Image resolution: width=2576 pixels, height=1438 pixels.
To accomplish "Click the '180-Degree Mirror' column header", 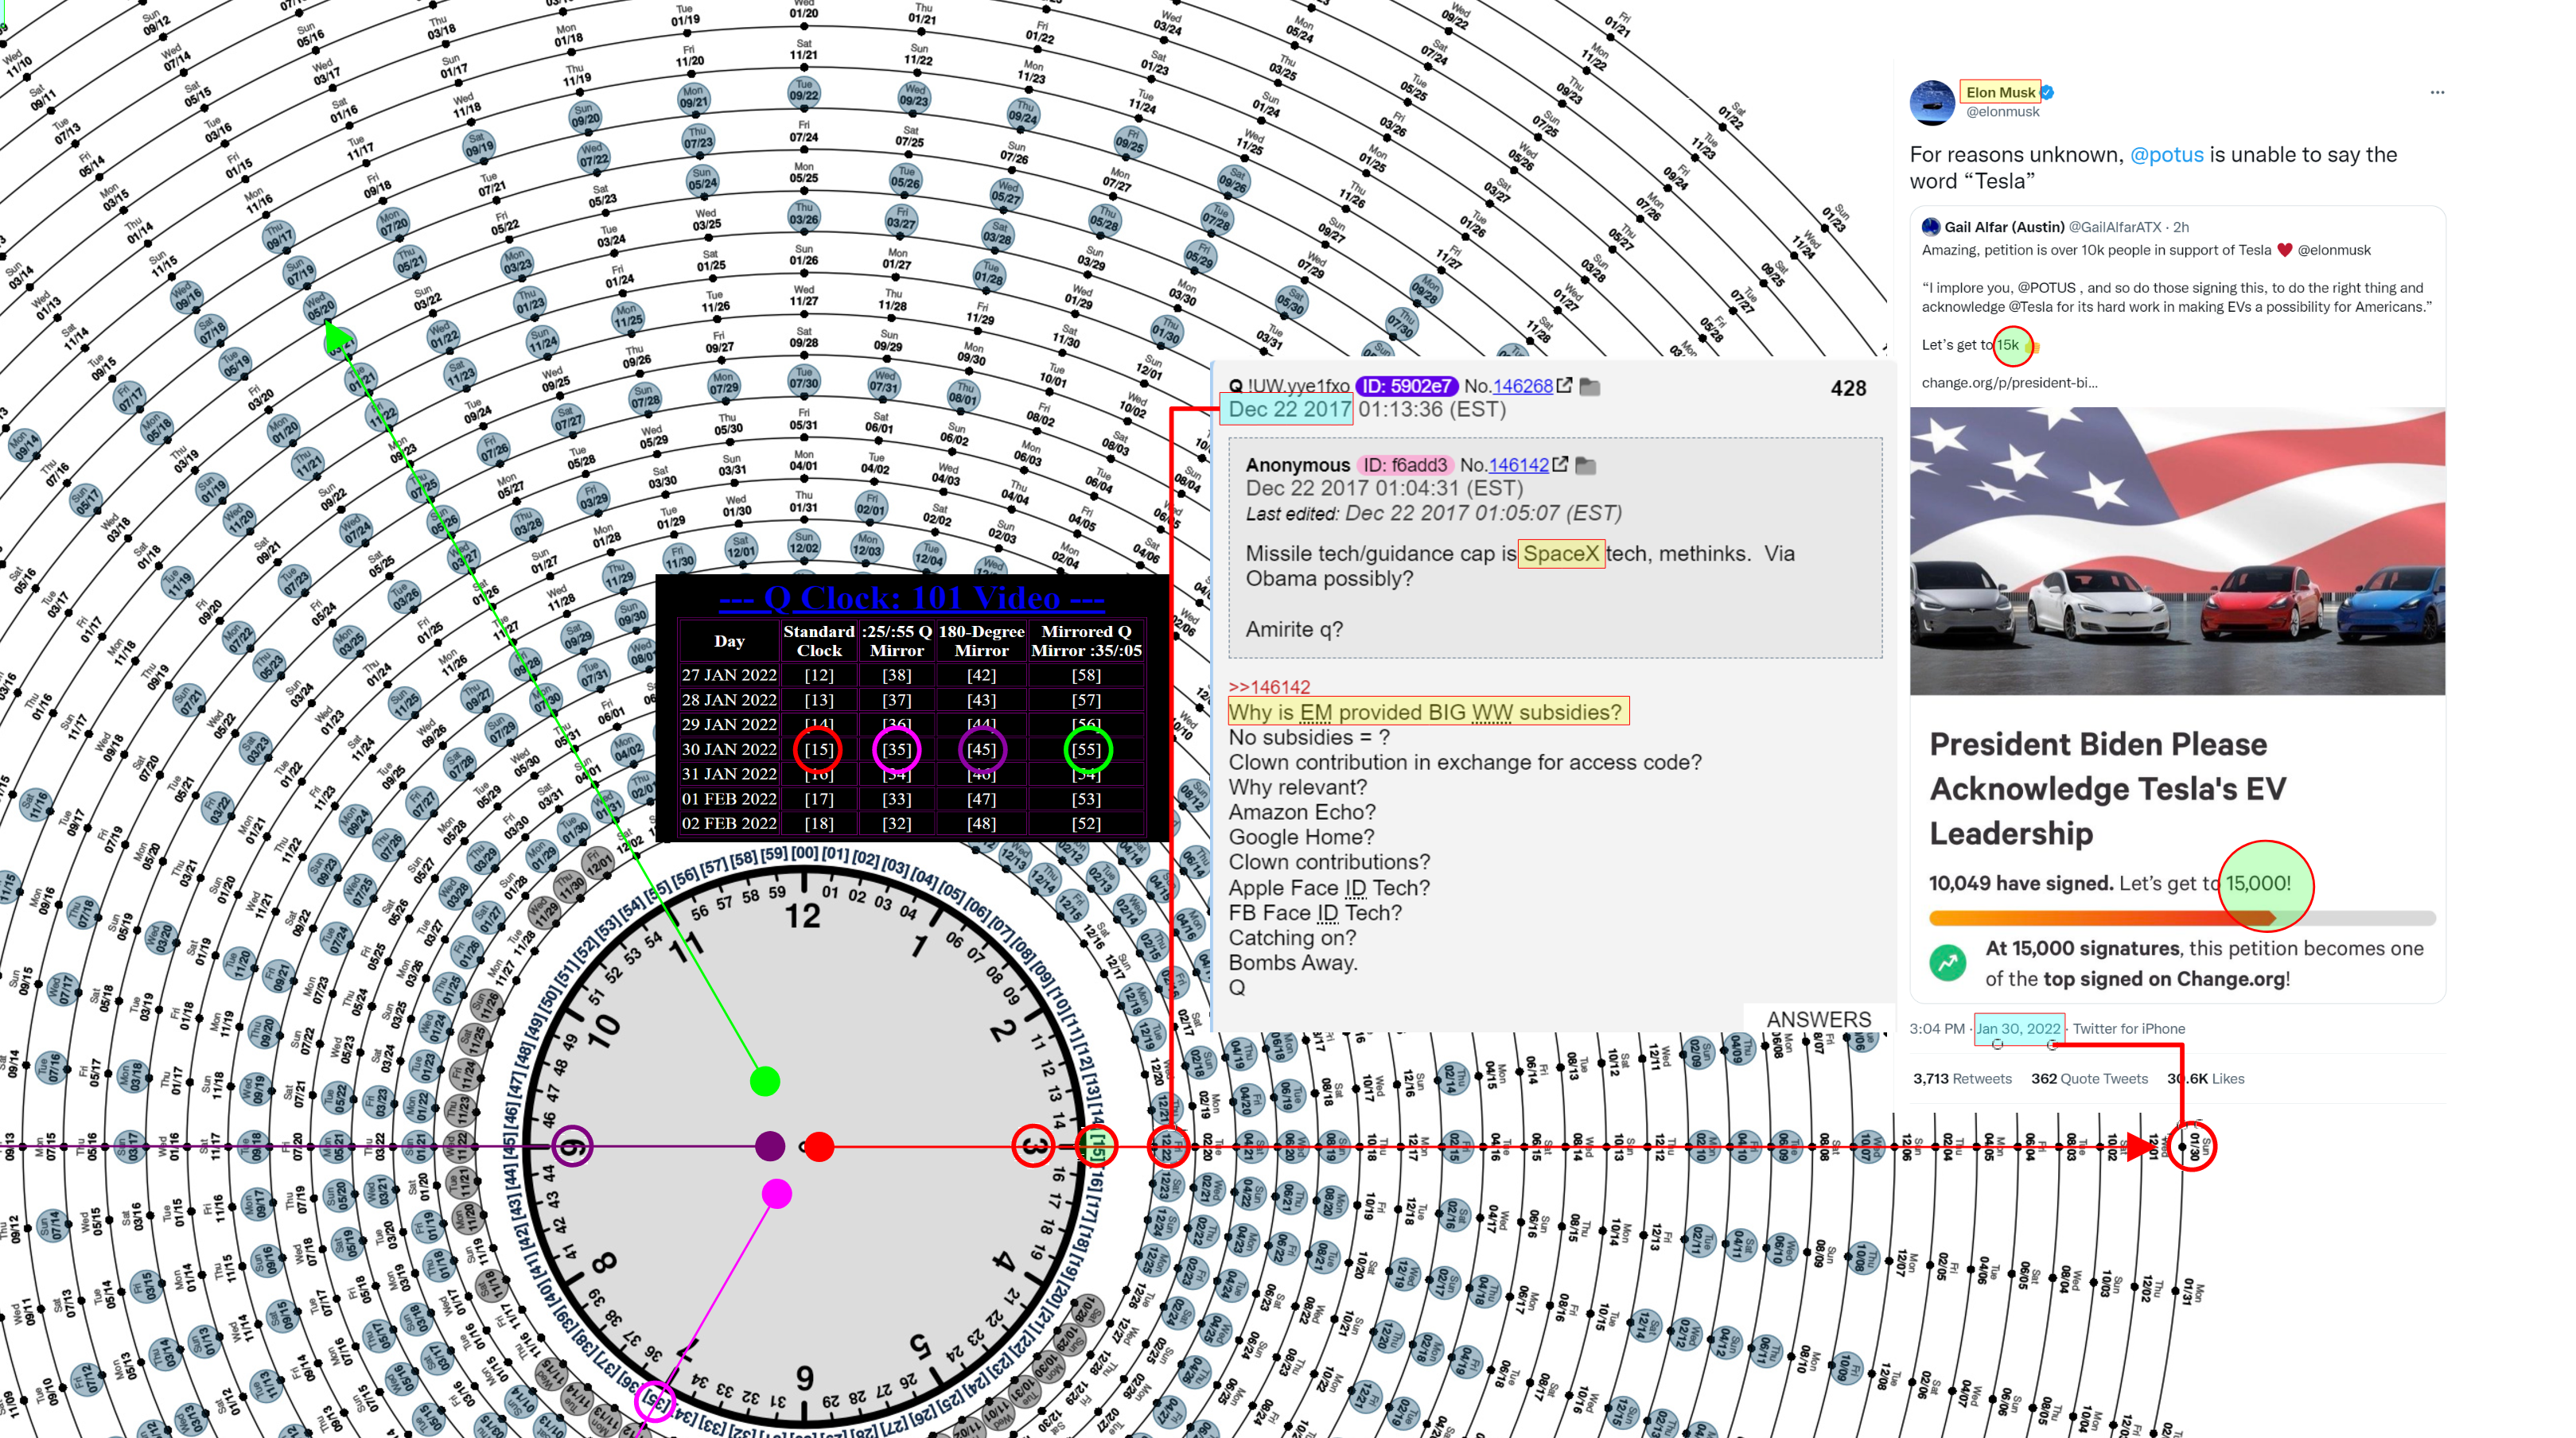I will coord(981,640).
